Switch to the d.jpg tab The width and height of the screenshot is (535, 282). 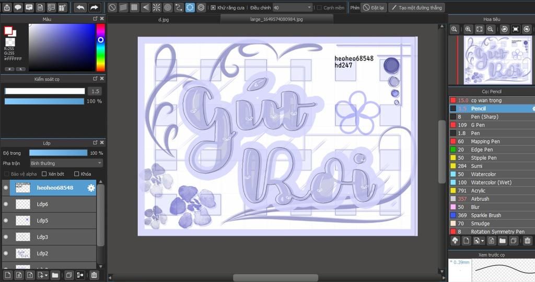(164, 19)
